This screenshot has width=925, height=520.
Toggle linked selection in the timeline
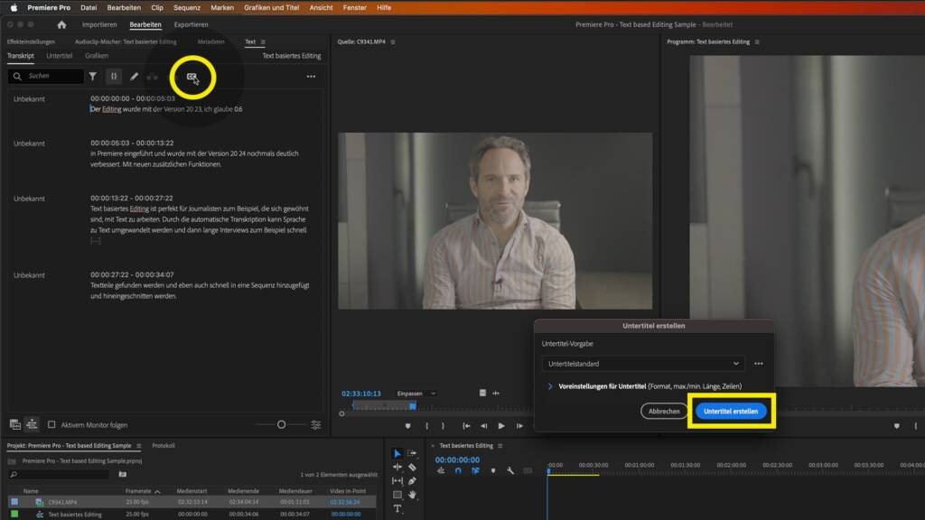tap(475, 470)
